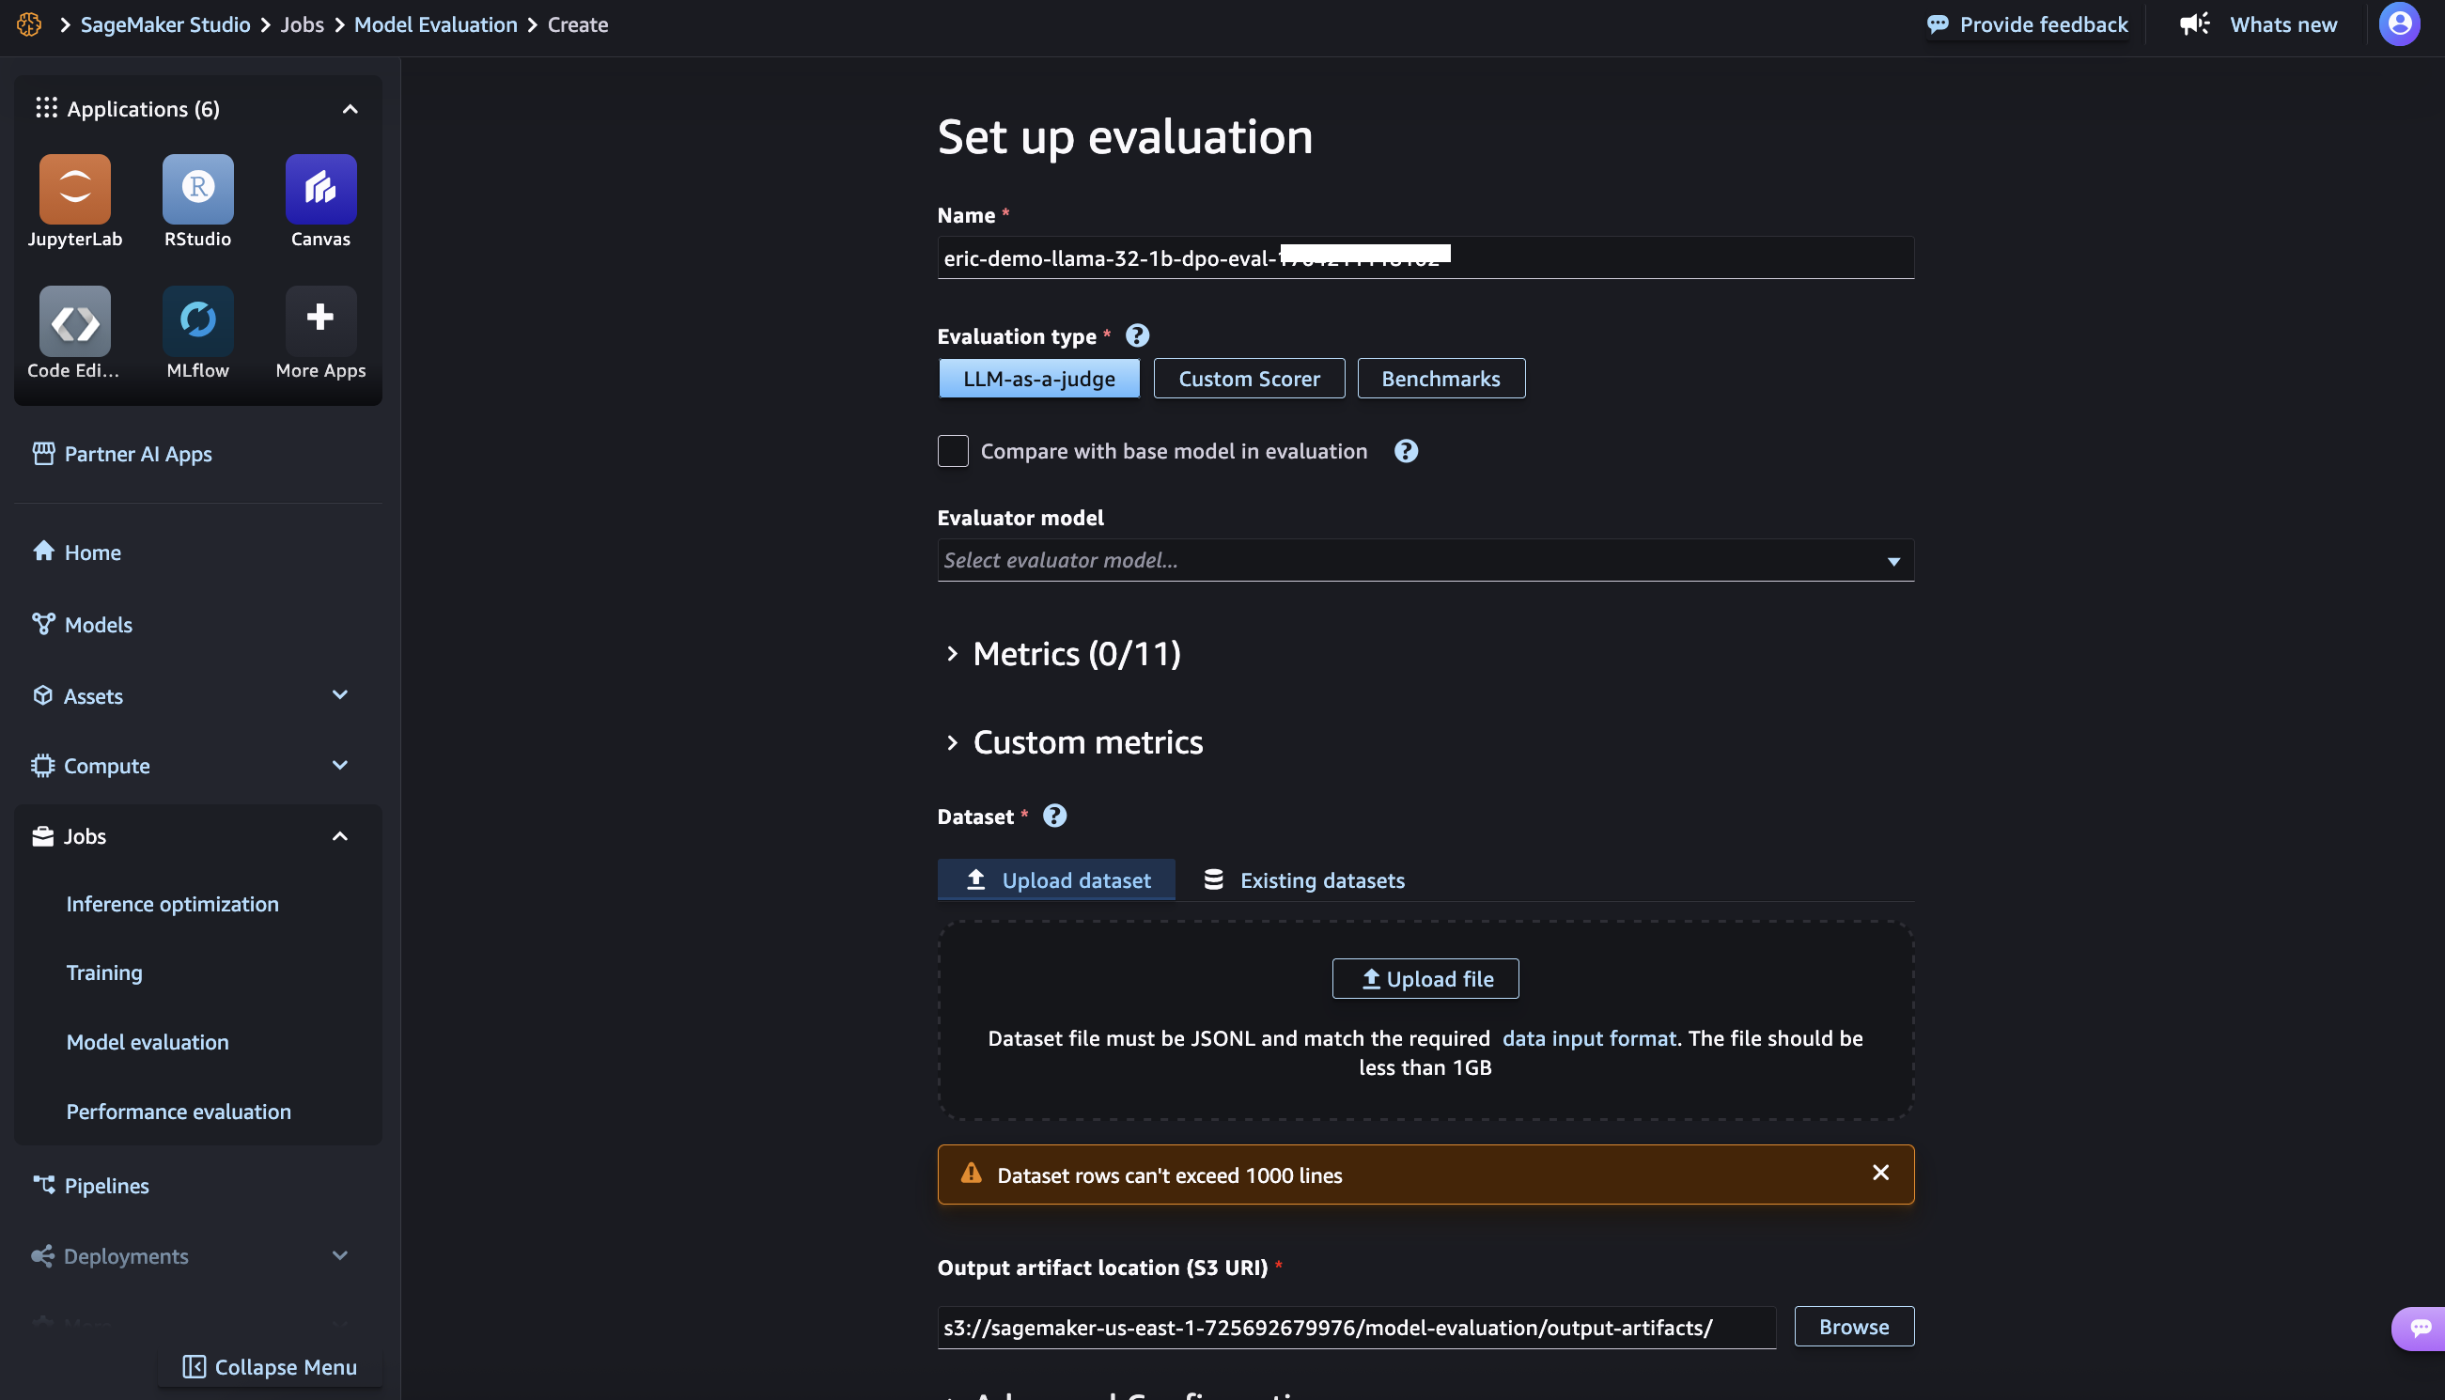This screenshot has width=2445, height=1400.
Task: Click the Home house icon
Action: coord(43,551)
